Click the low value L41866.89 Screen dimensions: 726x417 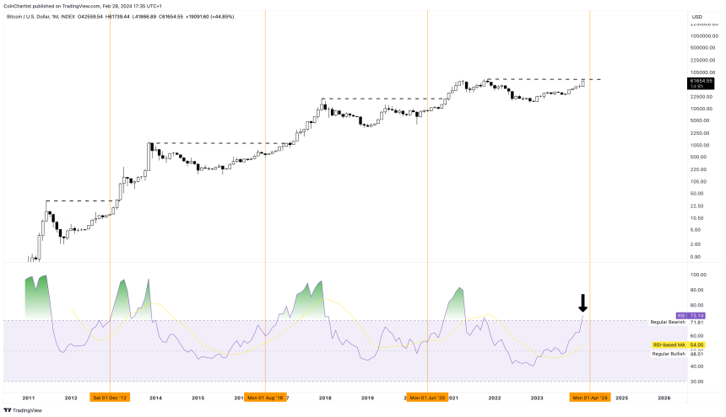(144, 17)
